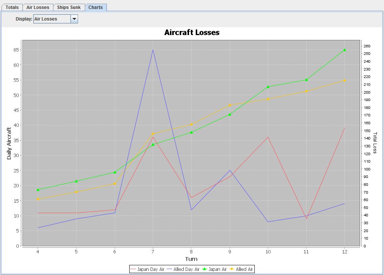This screenshot has height=275, width=384.
Task: Click the 260 tick on the right axis
Action: pos(367,46)
